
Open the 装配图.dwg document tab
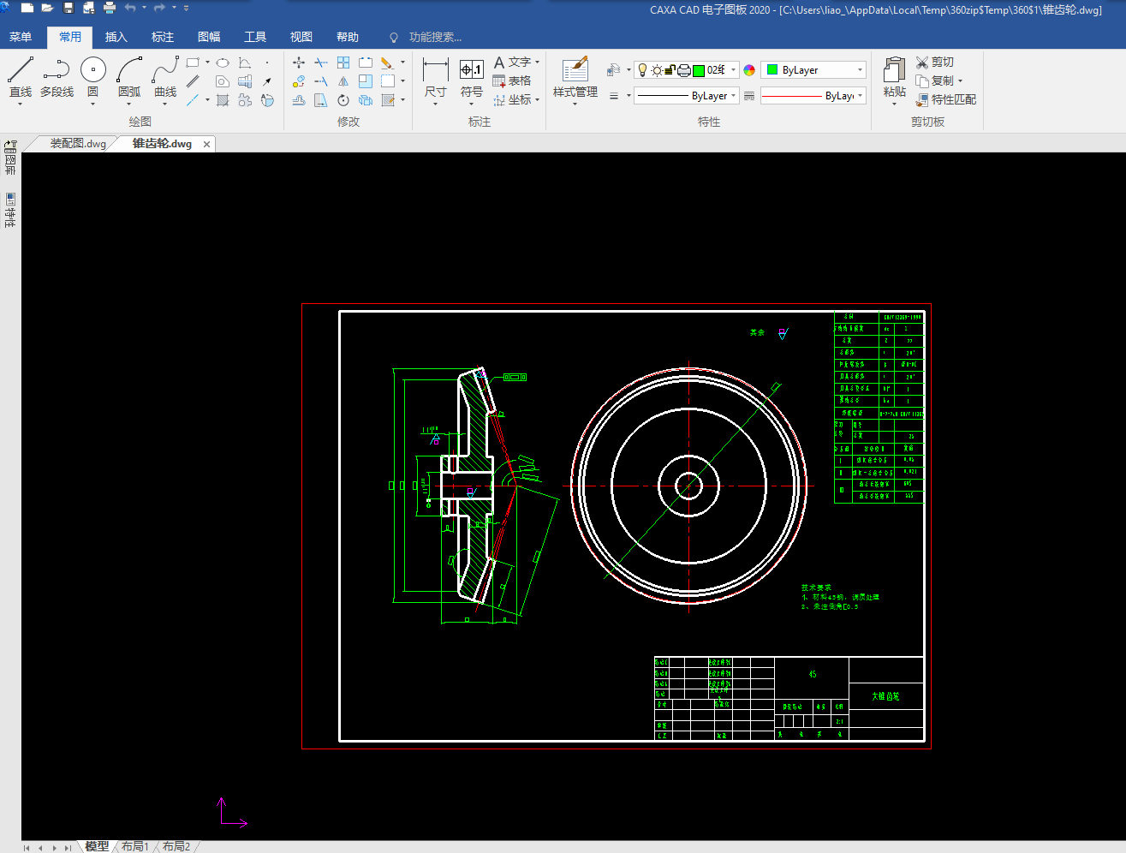(77, 144)
